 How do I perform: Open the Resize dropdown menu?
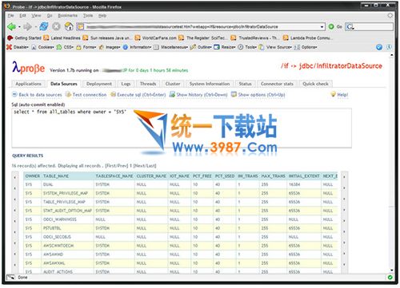click(x=225, y=47)
